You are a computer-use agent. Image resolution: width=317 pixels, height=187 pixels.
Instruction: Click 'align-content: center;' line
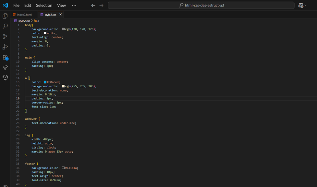(50, 62)
